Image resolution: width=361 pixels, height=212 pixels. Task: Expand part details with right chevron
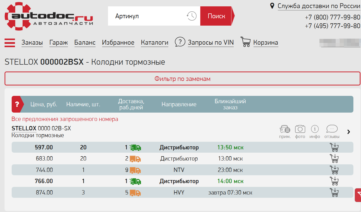click(349, 132)
